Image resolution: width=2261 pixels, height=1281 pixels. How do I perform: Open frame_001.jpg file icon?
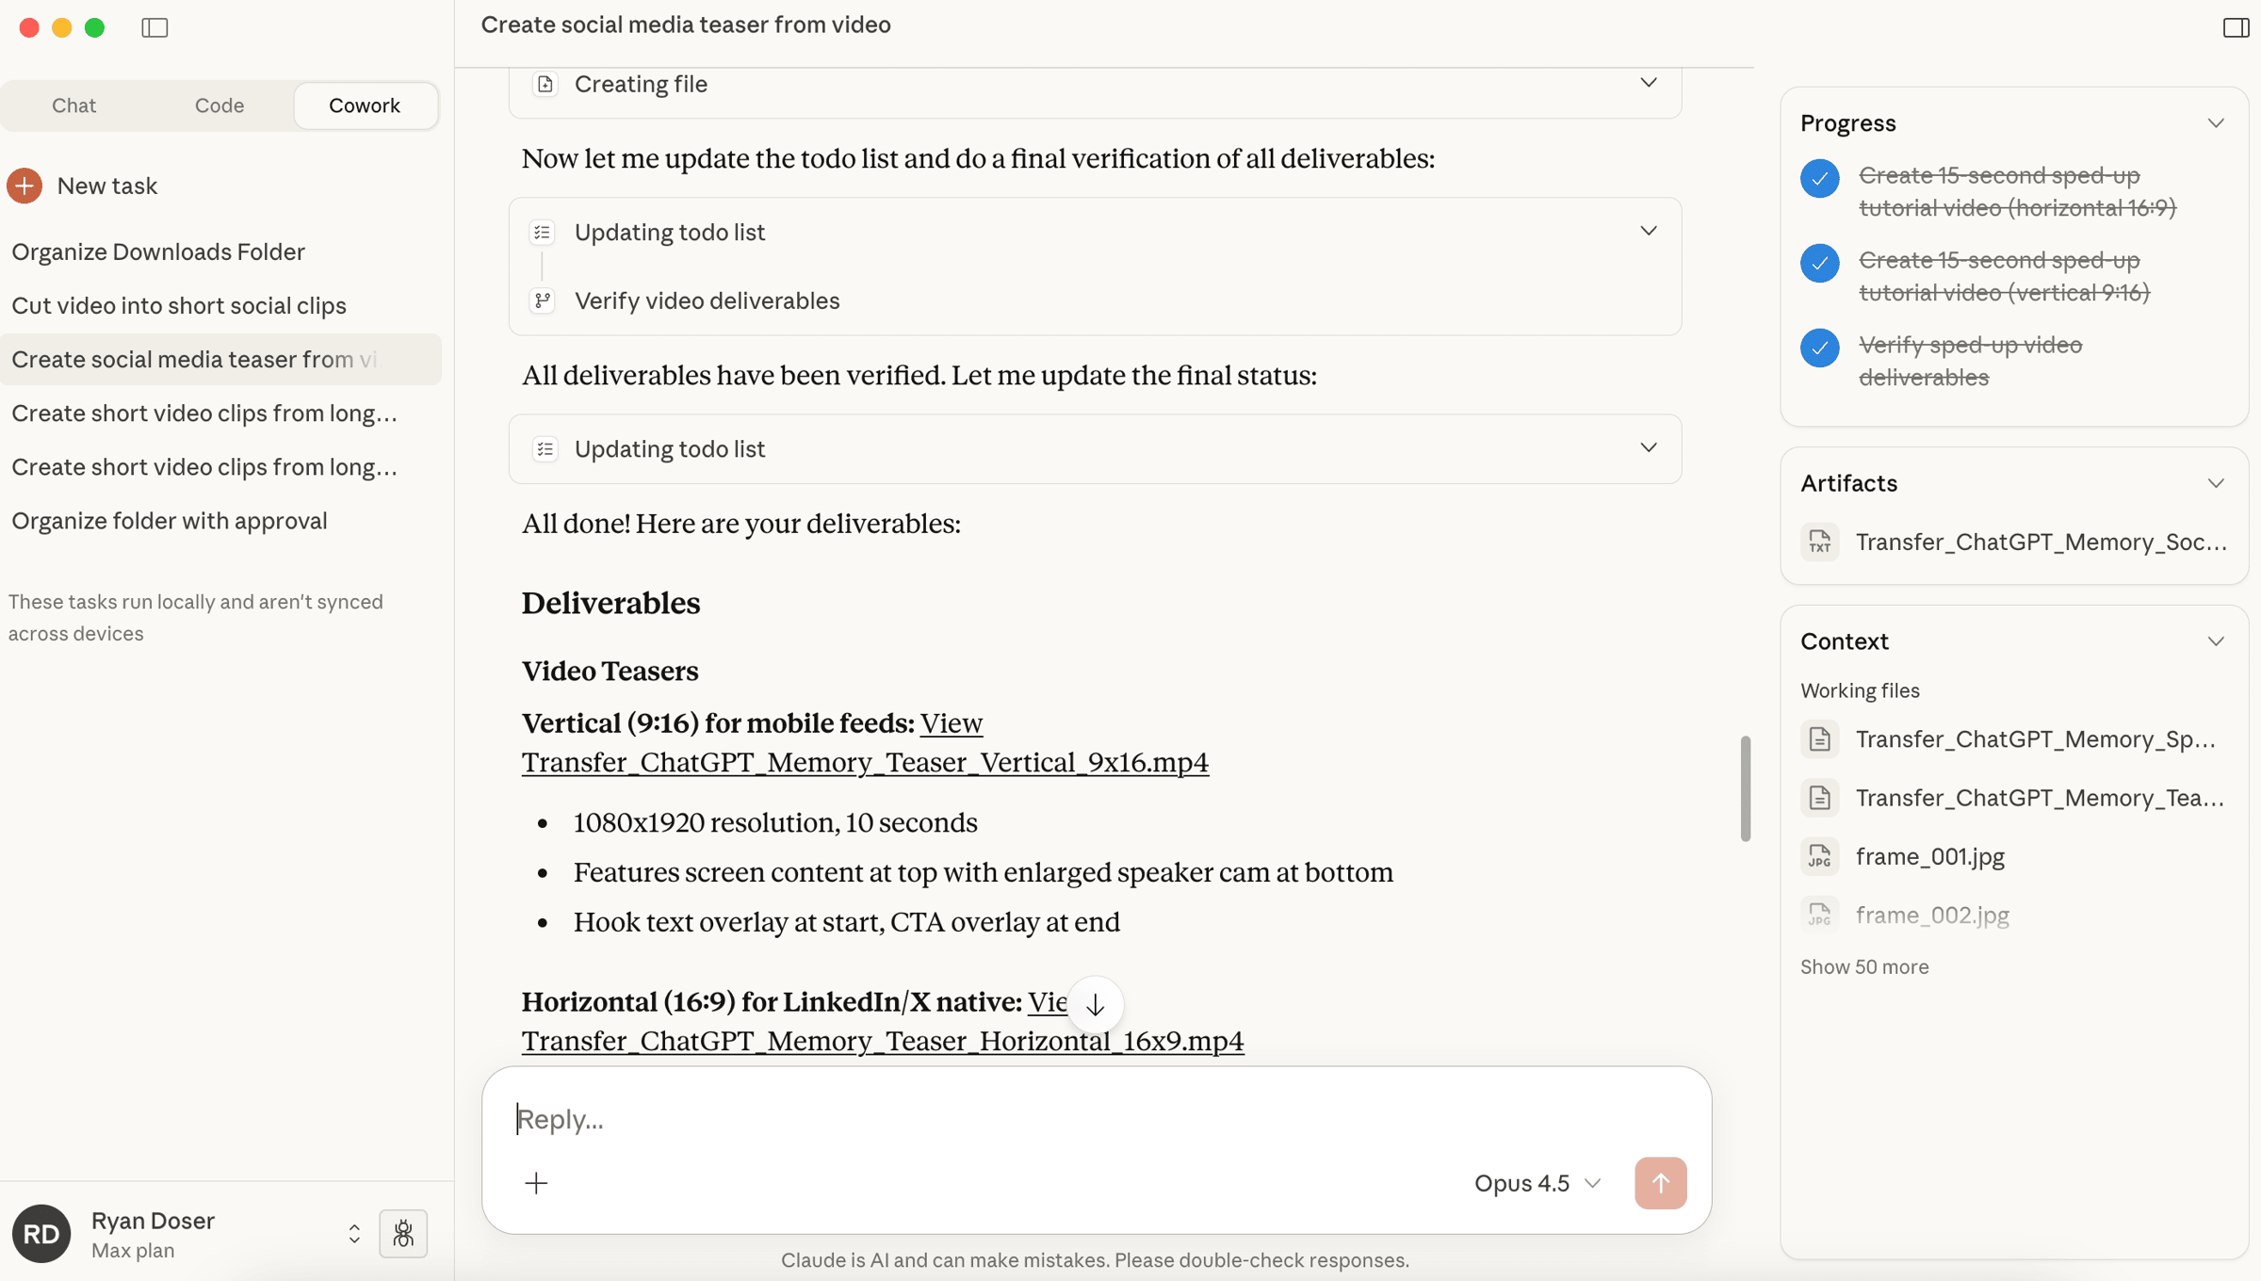(1819, 856)
